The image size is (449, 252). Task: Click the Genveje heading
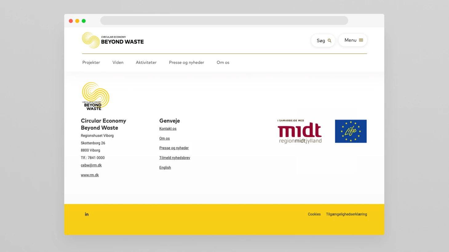[169, 121]
